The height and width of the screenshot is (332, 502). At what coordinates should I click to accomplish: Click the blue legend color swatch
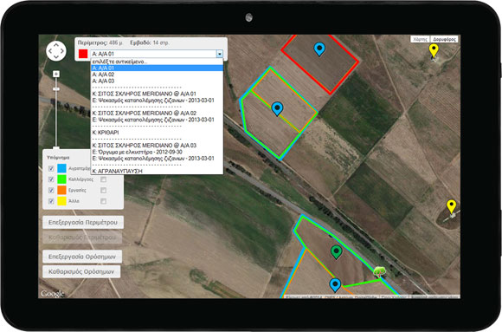tap(61, 168)
